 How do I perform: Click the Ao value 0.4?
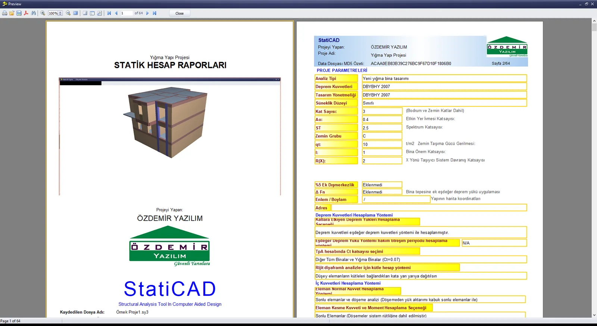[382, 119]
